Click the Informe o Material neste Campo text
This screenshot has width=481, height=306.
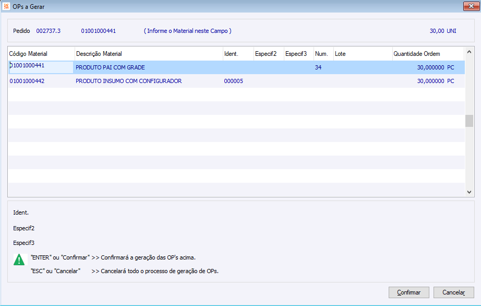[x=187, y=31]
